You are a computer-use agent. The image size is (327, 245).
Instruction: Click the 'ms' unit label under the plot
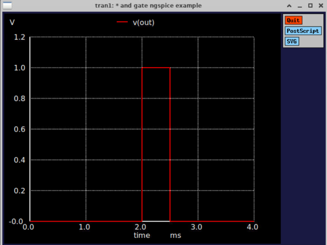(x=176, y=235)
